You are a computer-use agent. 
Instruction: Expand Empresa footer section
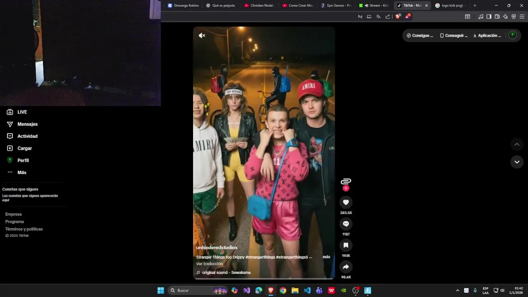coord(14,214)
